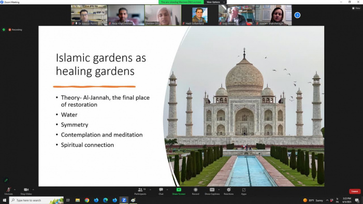
Task: Click the Contemplation and meditation bullet
Action: pos(101,135)
